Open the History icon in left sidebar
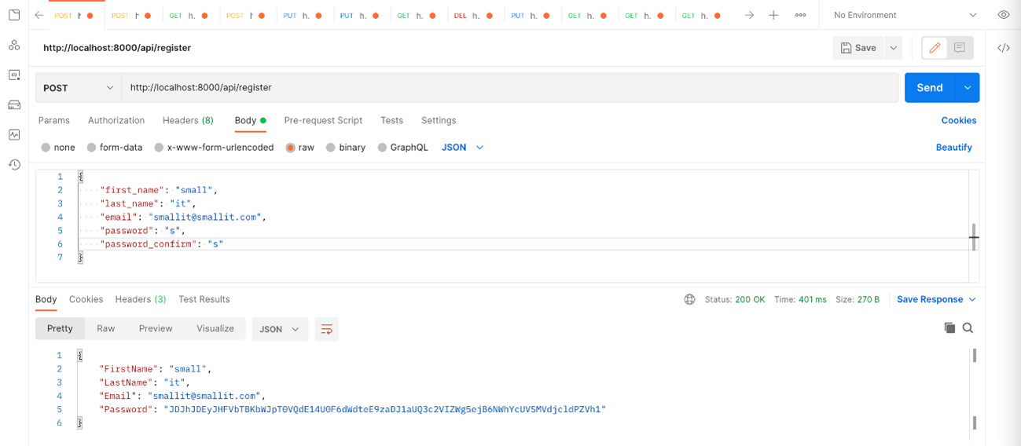 [x=14, y=164]
